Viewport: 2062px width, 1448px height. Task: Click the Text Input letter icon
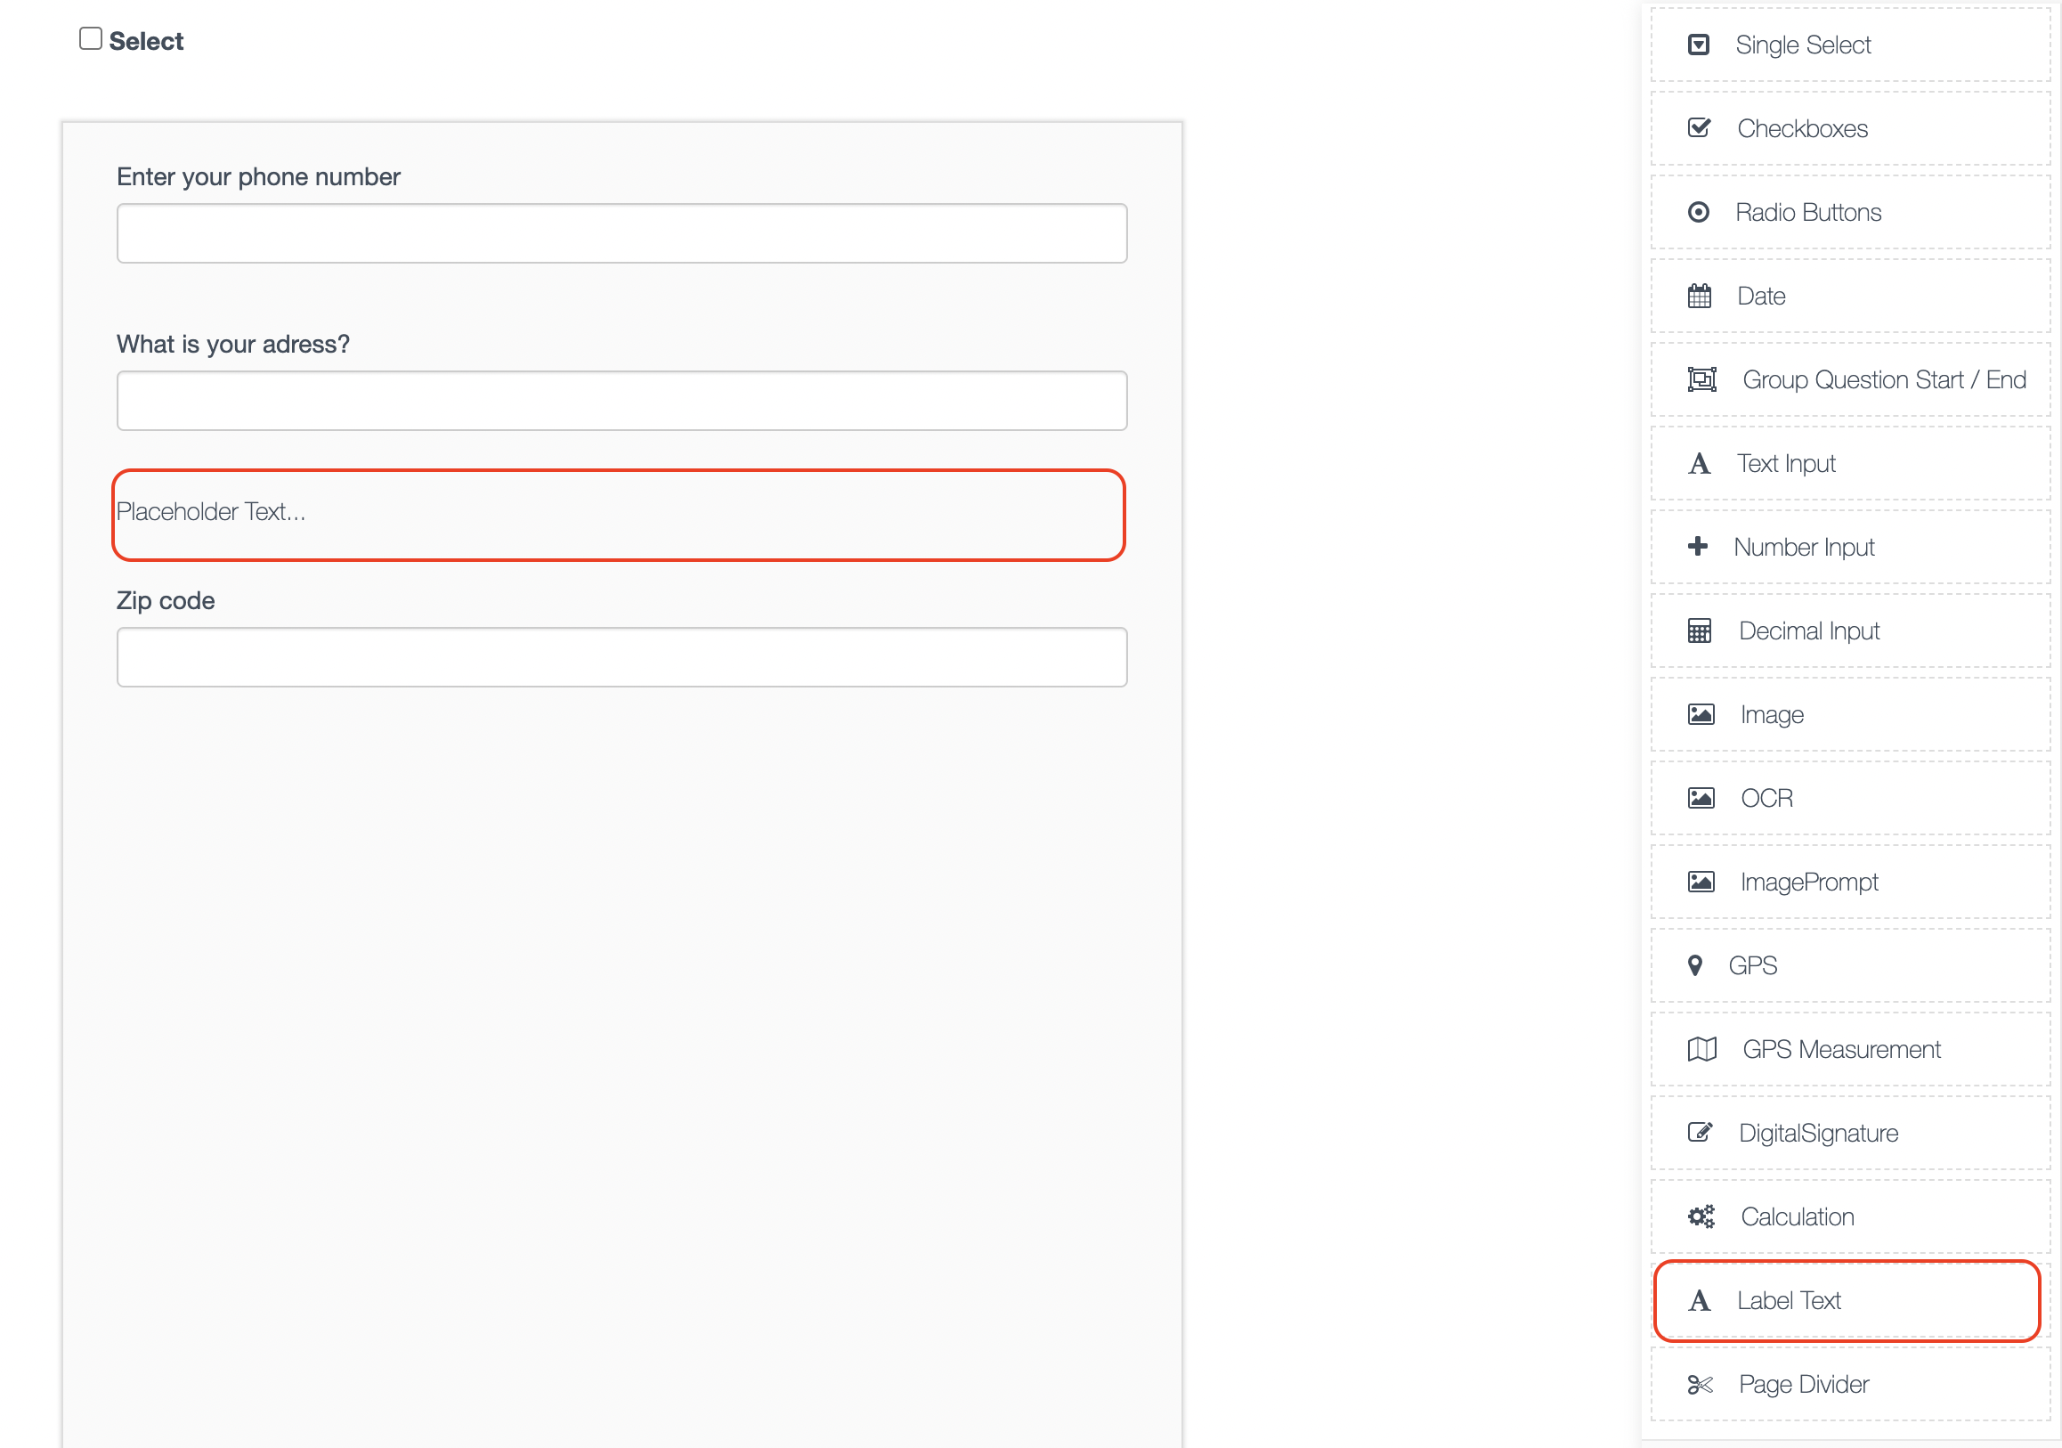click(1699, 462)
